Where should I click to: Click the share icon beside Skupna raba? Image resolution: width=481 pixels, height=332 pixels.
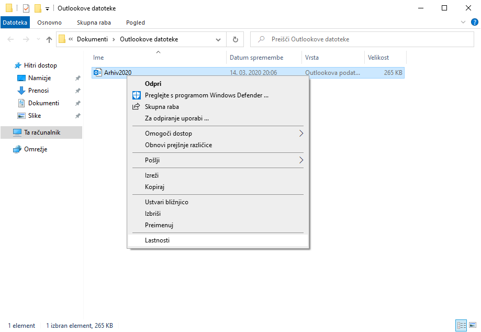(x=136, y=106)
